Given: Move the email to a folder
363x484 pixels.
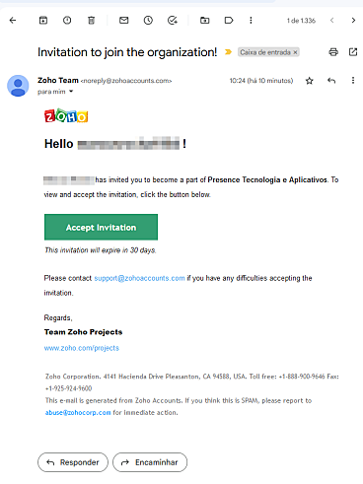Looking at the screenshot, I should 204,21.
